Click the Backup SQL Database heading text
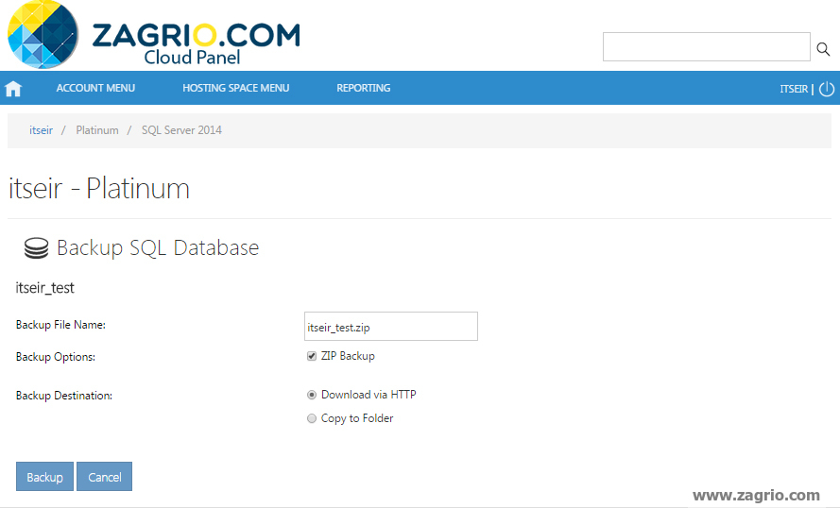The height and width of the screenshot is (508, 840). 158,247
